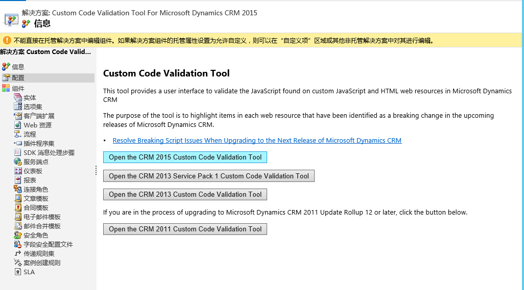This screenshot has height=290, width=524.
Task: Click the 信息 page title in header
Action: [42, 23]
